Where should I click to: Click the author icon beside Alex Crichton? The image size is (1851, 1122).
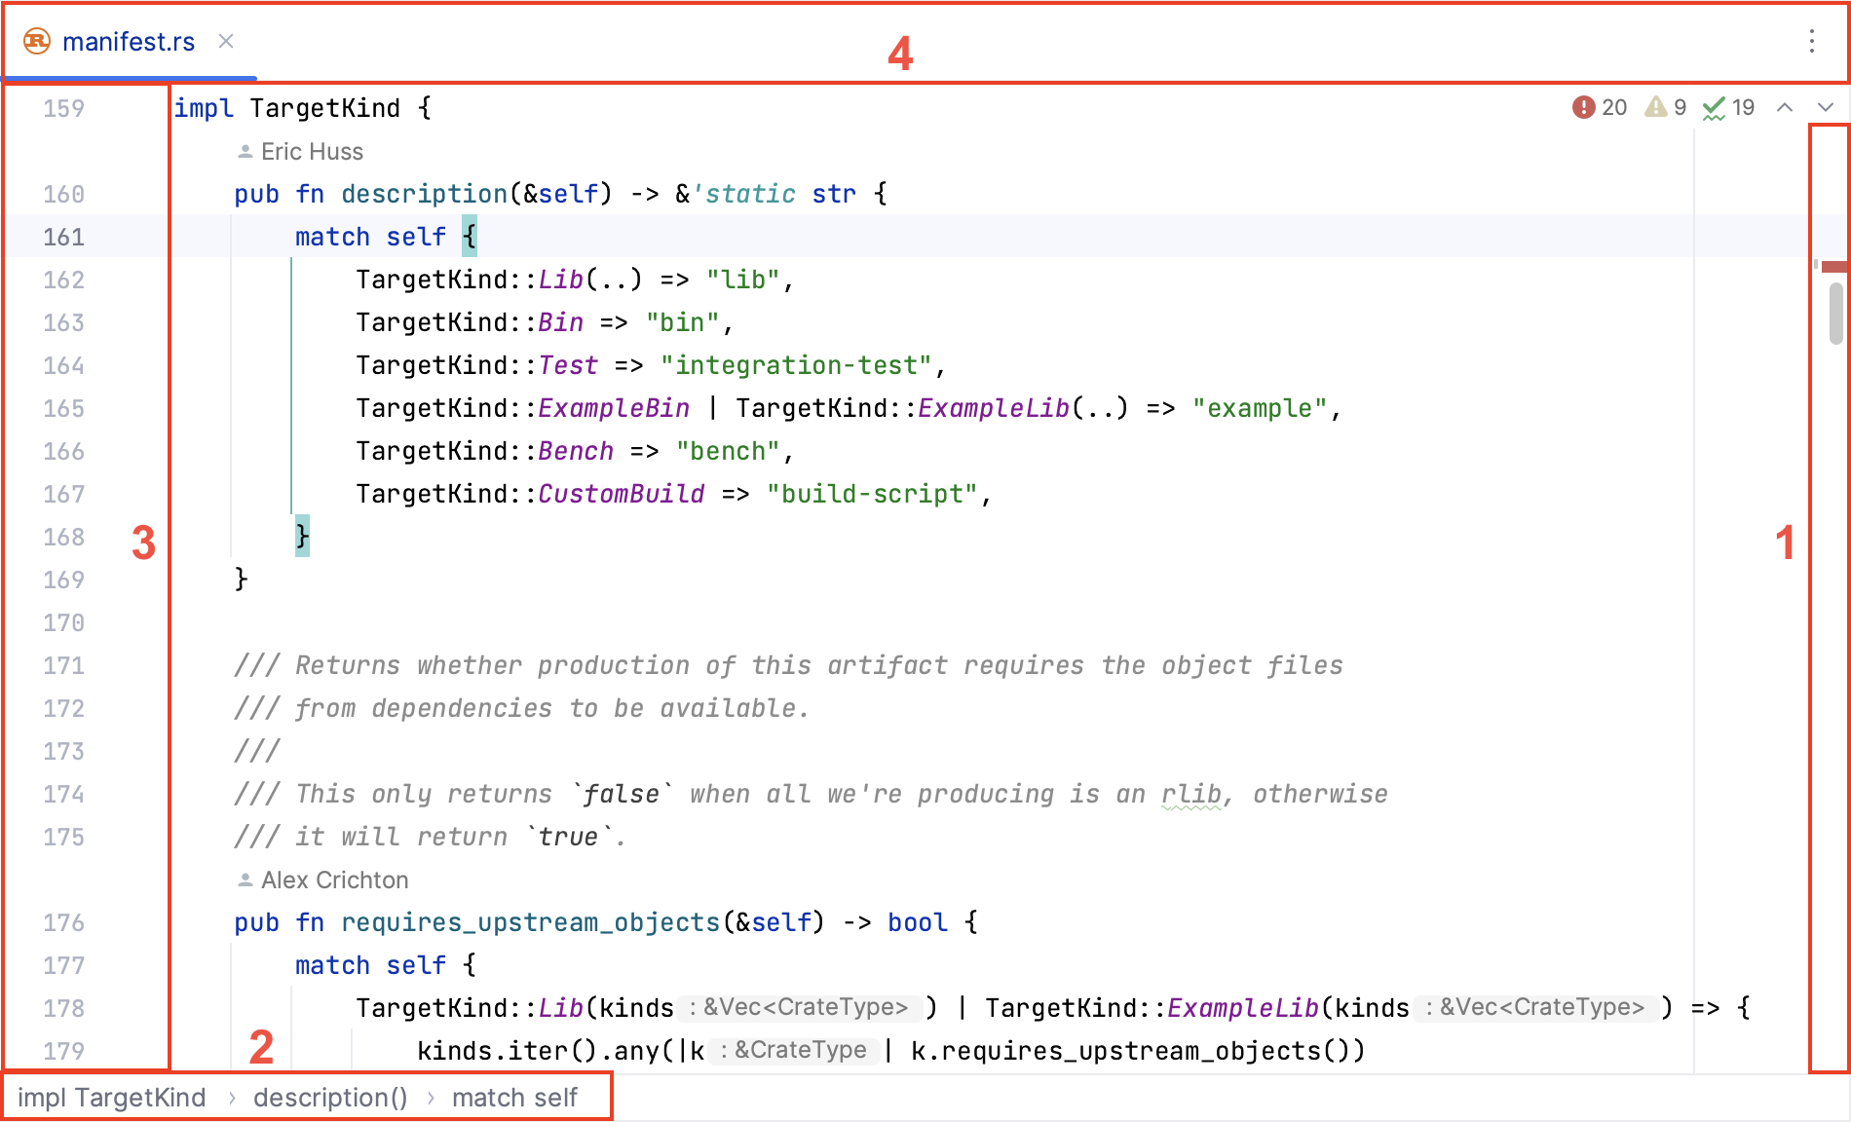pos(246,880)
